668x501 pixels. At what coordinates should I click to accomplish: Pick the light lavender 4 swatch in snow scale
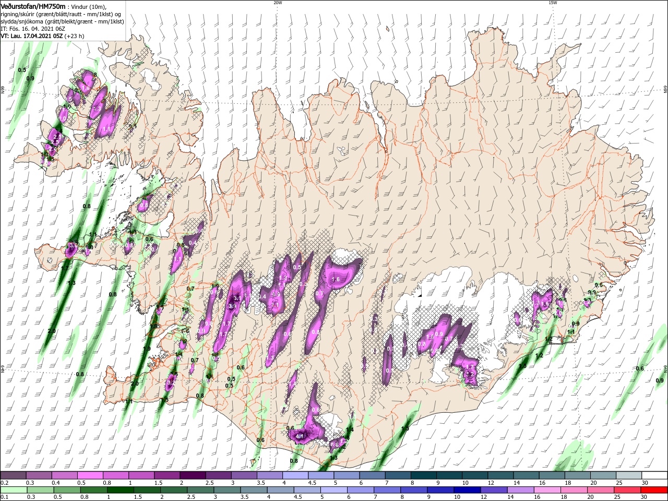coord(295,475)
